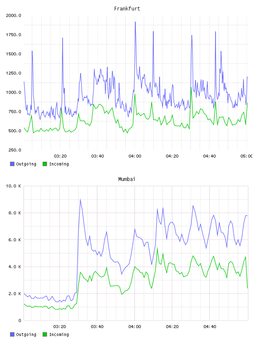Click the Frankfurt chart title
This screenshot has height=341, width=254.
[x=127, y=9]
